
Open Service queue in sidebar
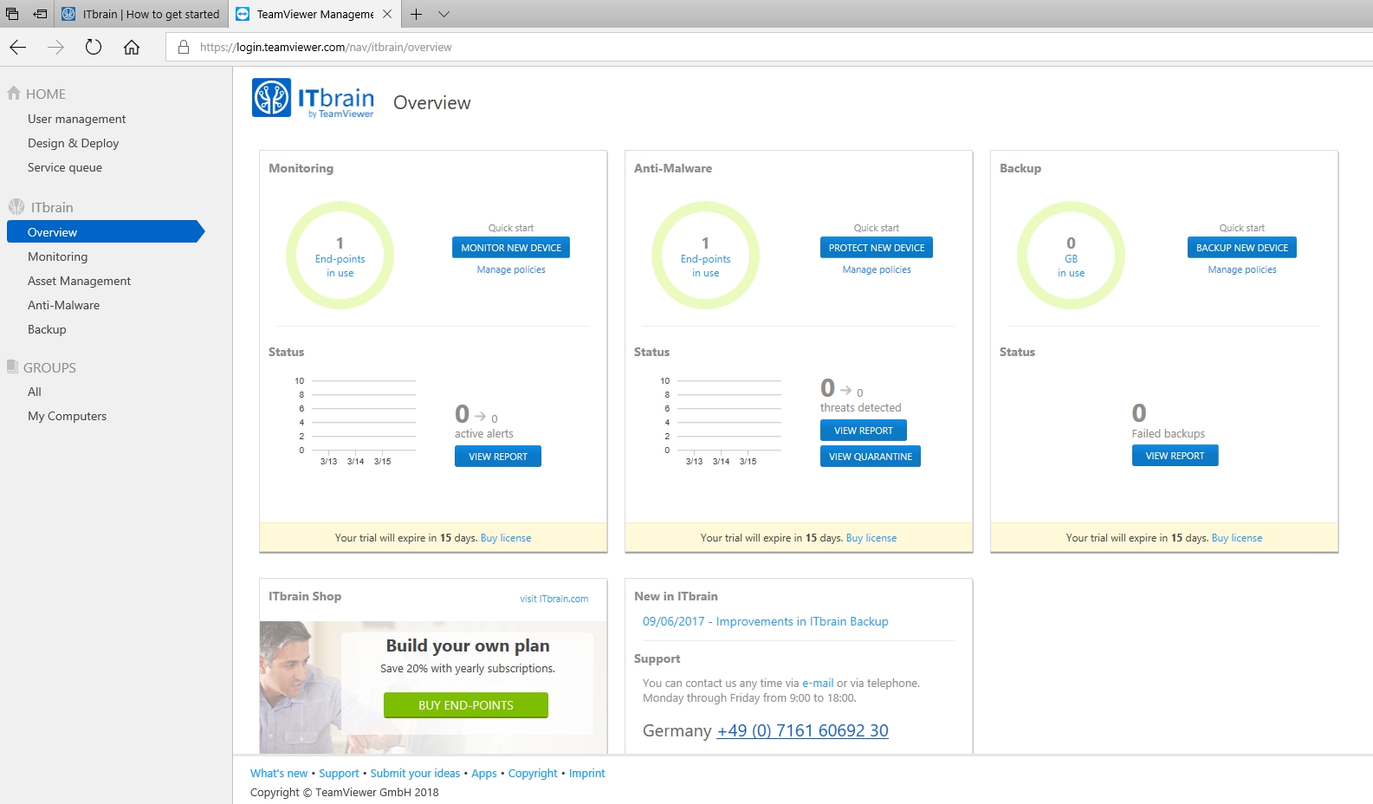coord(65,167)
